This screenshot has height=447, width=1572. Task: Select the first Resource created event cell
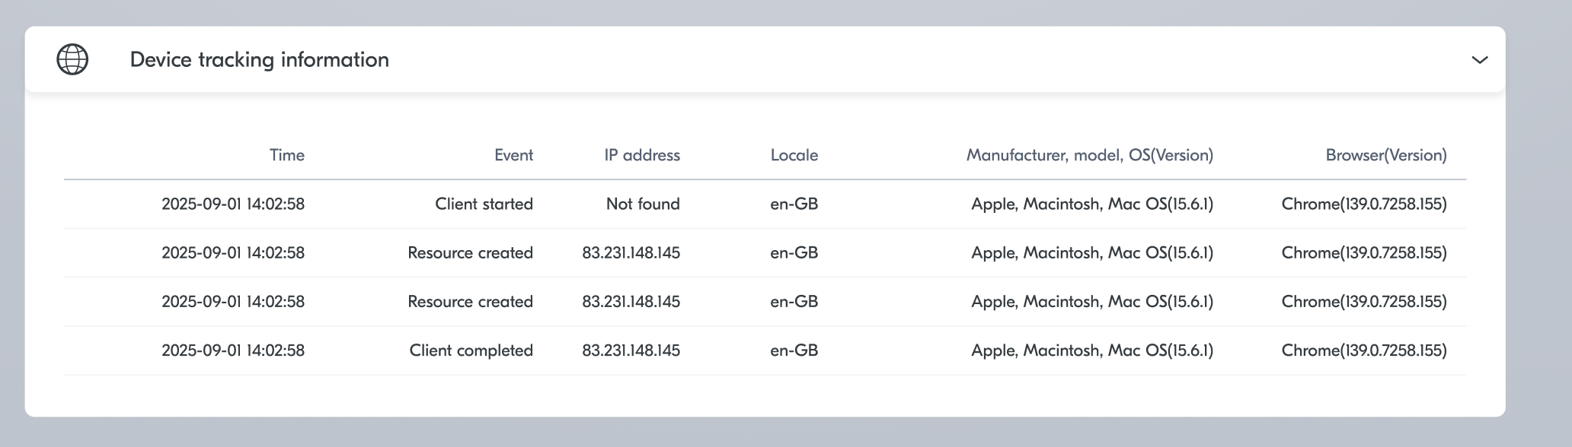(x=470, y=252)
